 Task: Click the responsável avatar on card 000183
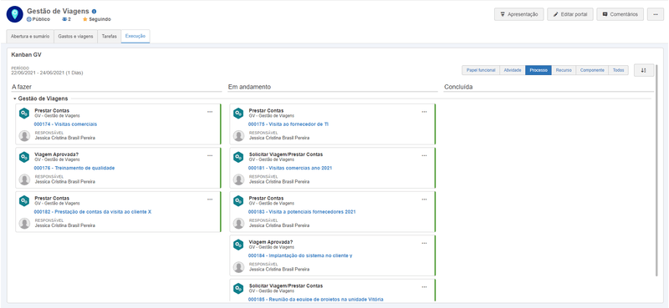(x=239, y=223)
